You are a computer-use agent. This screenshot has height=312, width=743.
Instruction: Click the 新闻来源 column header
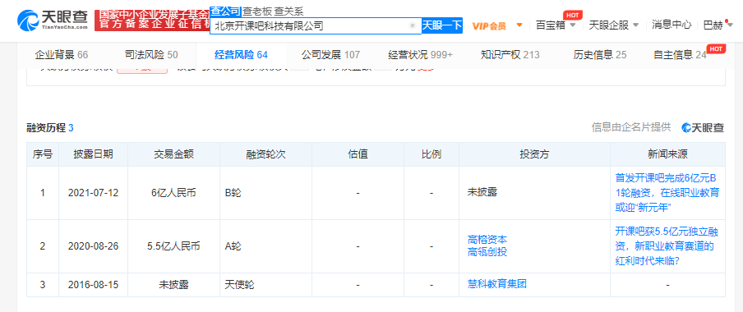pos(667,154)
